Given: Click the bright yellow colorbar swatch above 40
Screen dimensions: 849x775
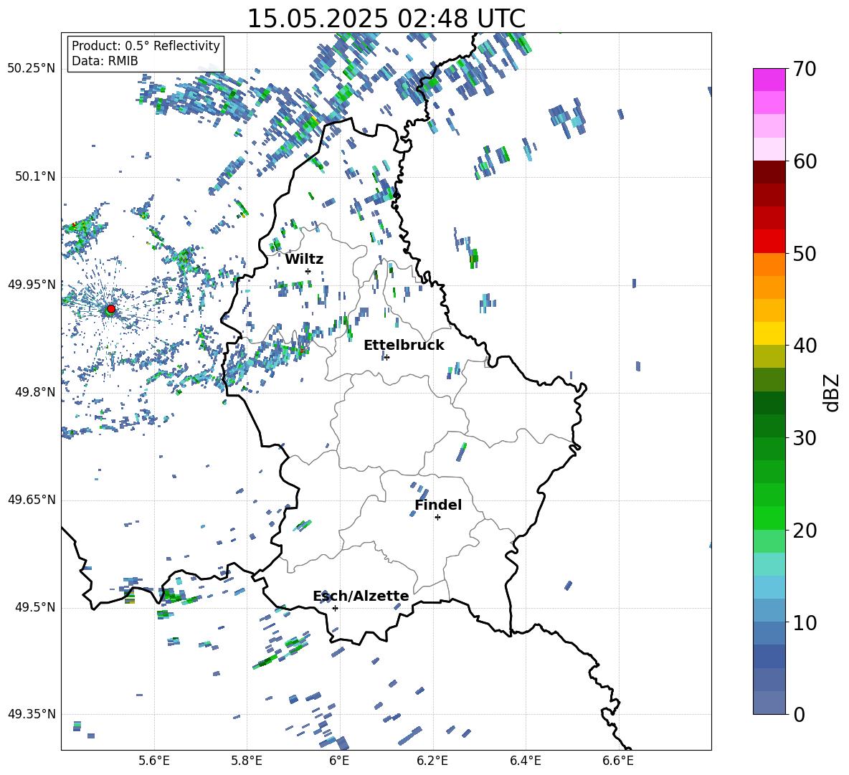Looking at the screenshot, I should pyautogui.click(x=769, y=333).
